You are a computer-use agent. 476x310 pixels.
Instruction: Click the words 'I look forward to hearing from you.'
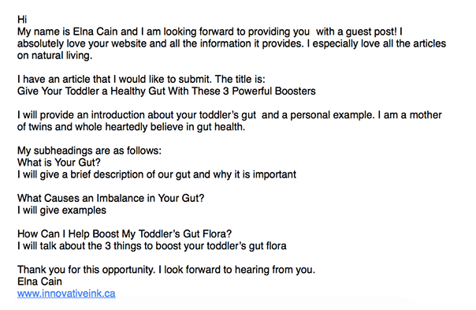tap(237, 270)
